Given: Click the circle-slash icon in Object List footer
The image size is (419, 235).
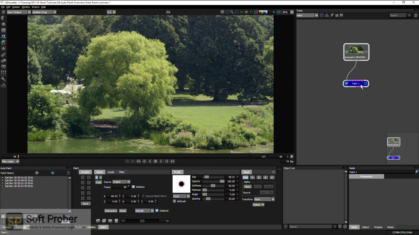Looking at the screenshot, I should [345, 227].
